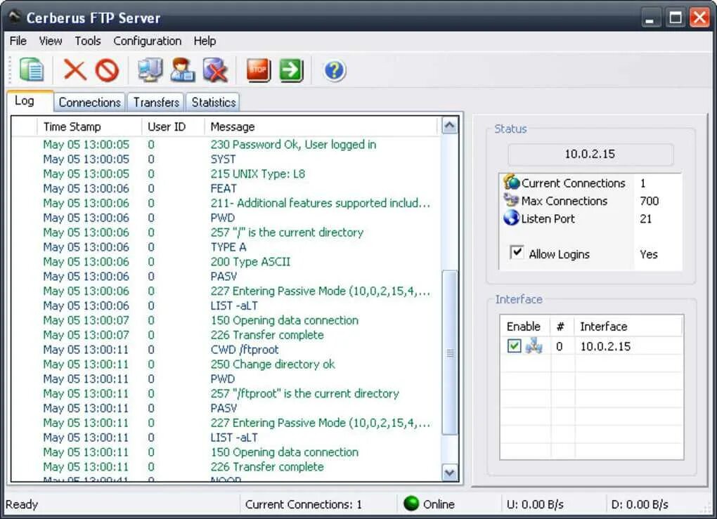This screenshot has height=519, width=717.
Task: Click the Max Connections value 700
Action: (650, 201)
